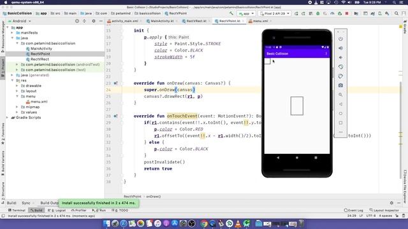Tap Android home button on phone screen
Image resolution: width=408 pixels, height=229 pixels.
(297, 158)
